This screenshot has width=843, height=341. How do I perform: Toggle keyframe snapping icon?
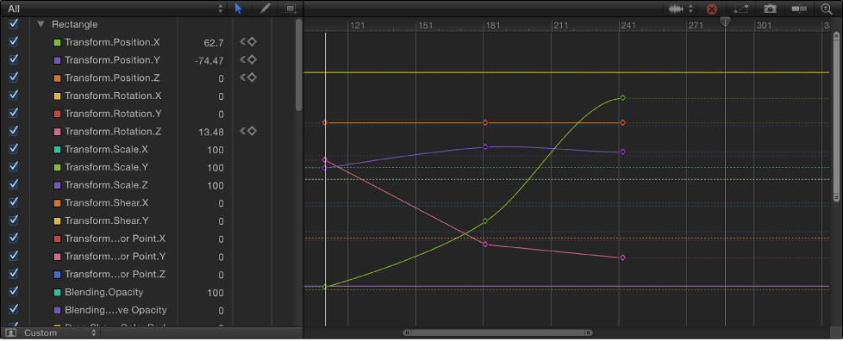[x=799, y=9]
